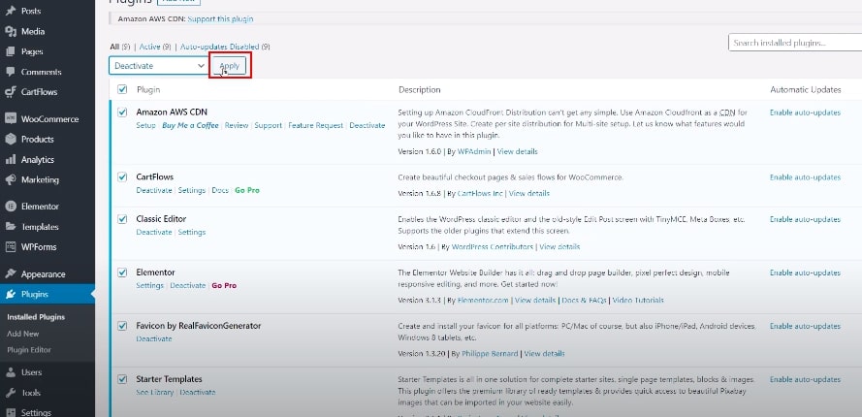Sort by Plugin column header
This screenshot has height=417, width=862.
click(x=148, y=89)
